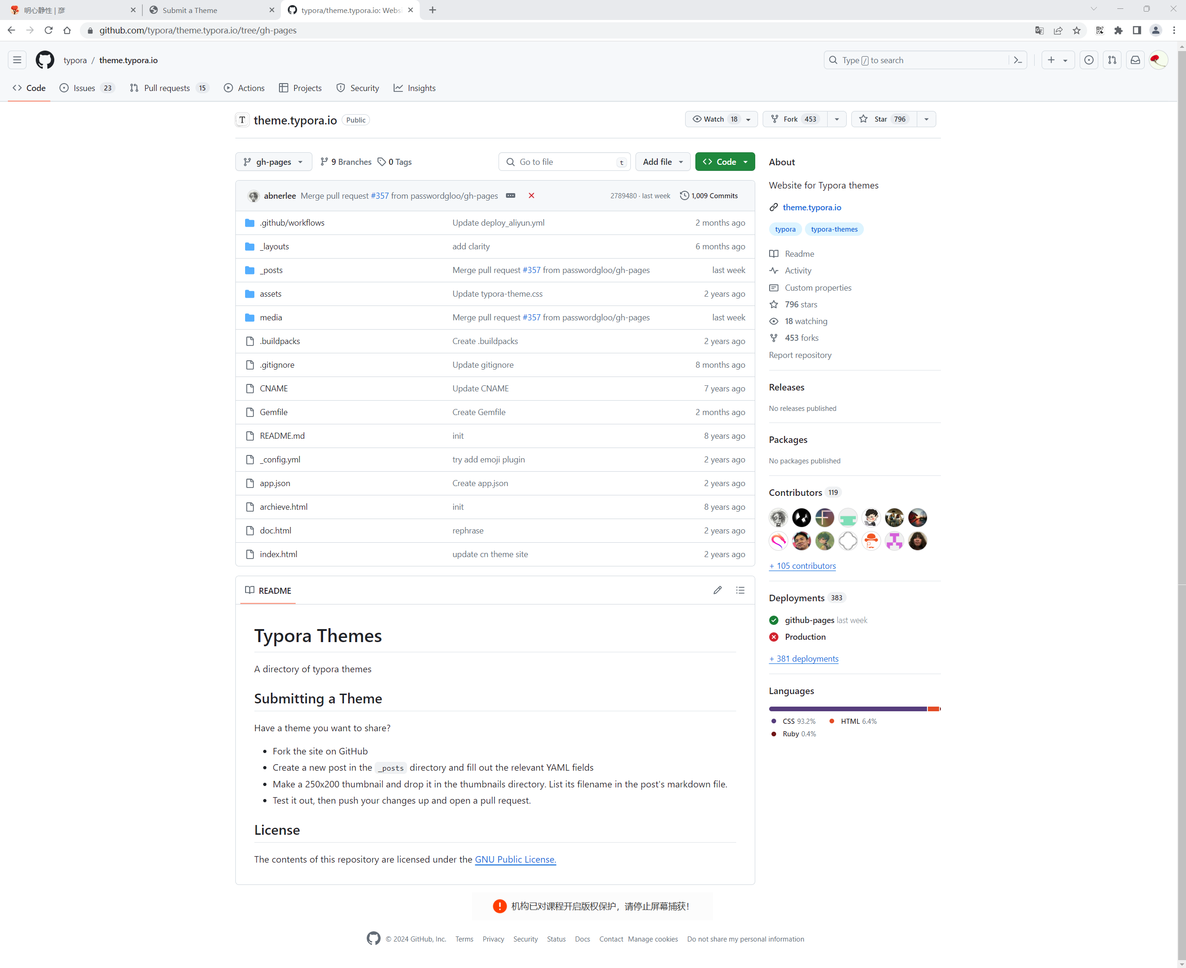Bookmark this page with star icon

pos(1077,30)
